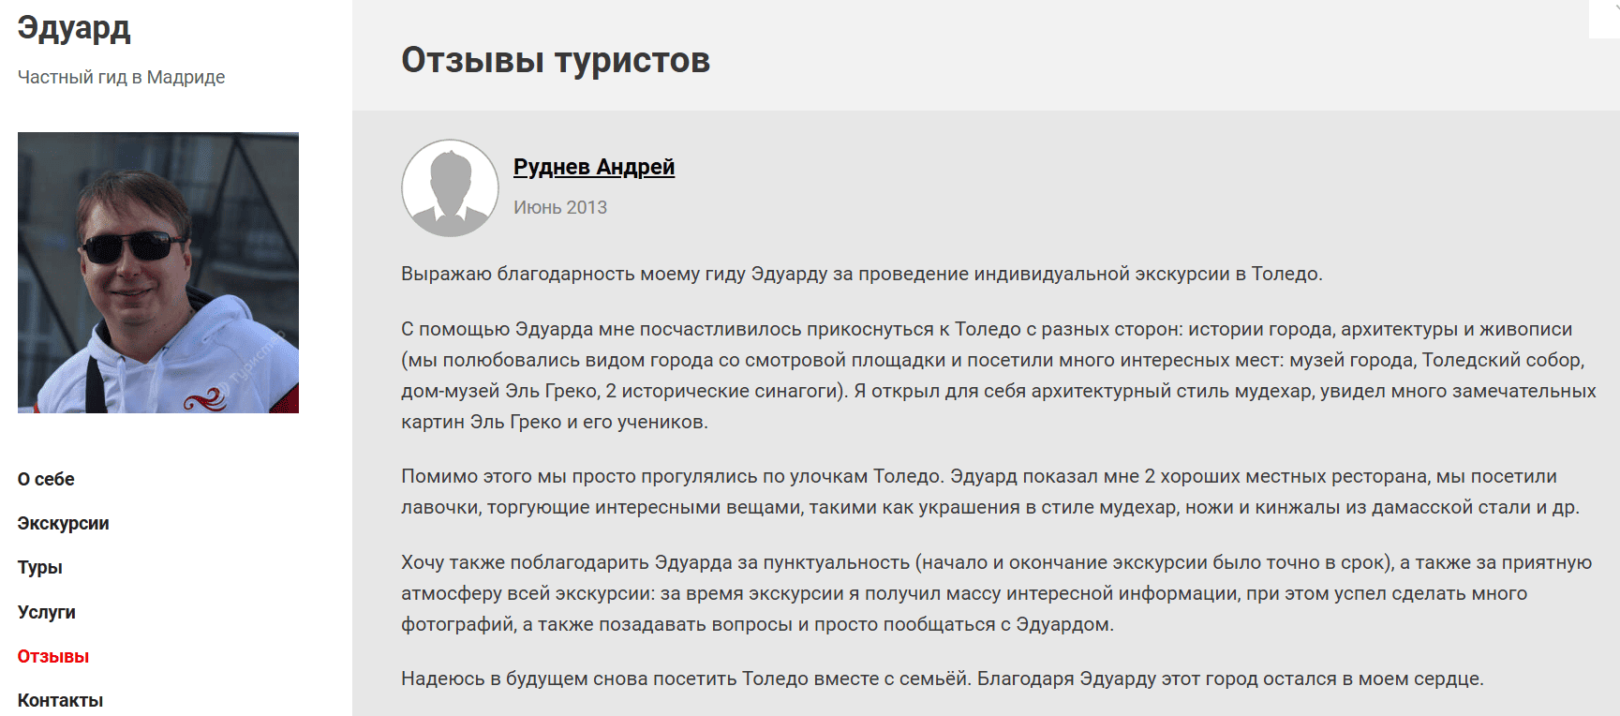Go to the "Экскурсии" section
Viewport: 1620px width, 716px height.
pos(63,523)
